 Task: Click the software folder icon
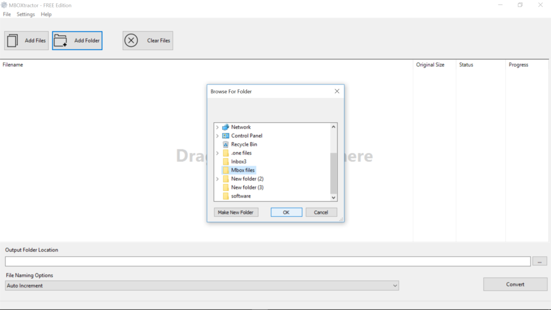(x=225, y=196)
